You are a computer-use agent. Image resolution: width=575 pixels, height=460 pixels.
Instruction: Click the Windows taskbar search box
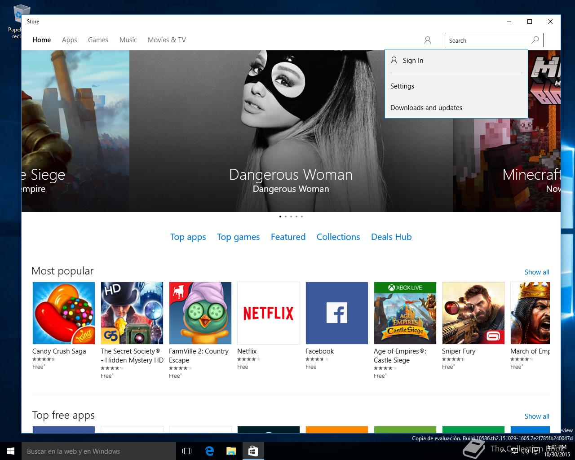point(99,451)
